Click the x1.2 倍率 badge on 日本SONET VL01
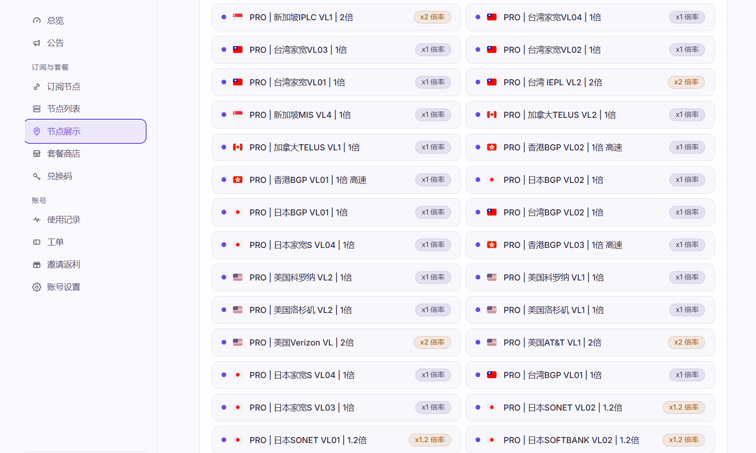Image resolution: width=756 pixels, height=453 pixels. [x=430, y=440]
